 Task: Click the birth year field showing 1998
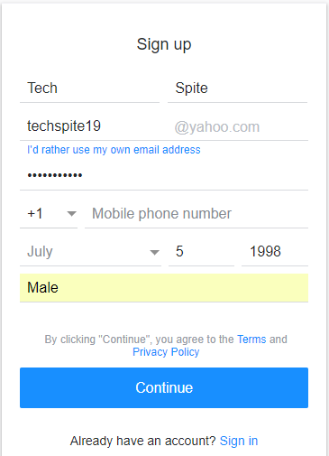click(275, 252)
